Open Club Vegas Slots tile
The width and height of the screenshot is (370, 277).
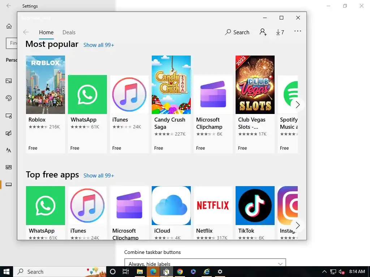pyautogui.click(x=255, y=104)
